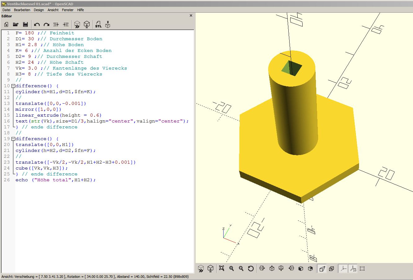Click the status bar view information text

(x=95, y=277)
